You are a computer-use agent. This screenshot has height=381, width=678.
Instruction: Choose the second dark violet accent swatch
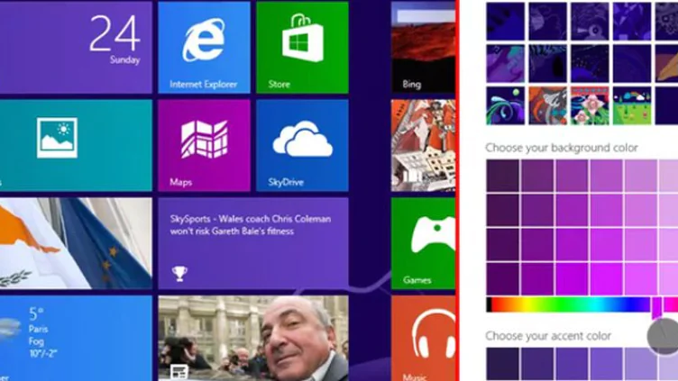coord(537,364)
